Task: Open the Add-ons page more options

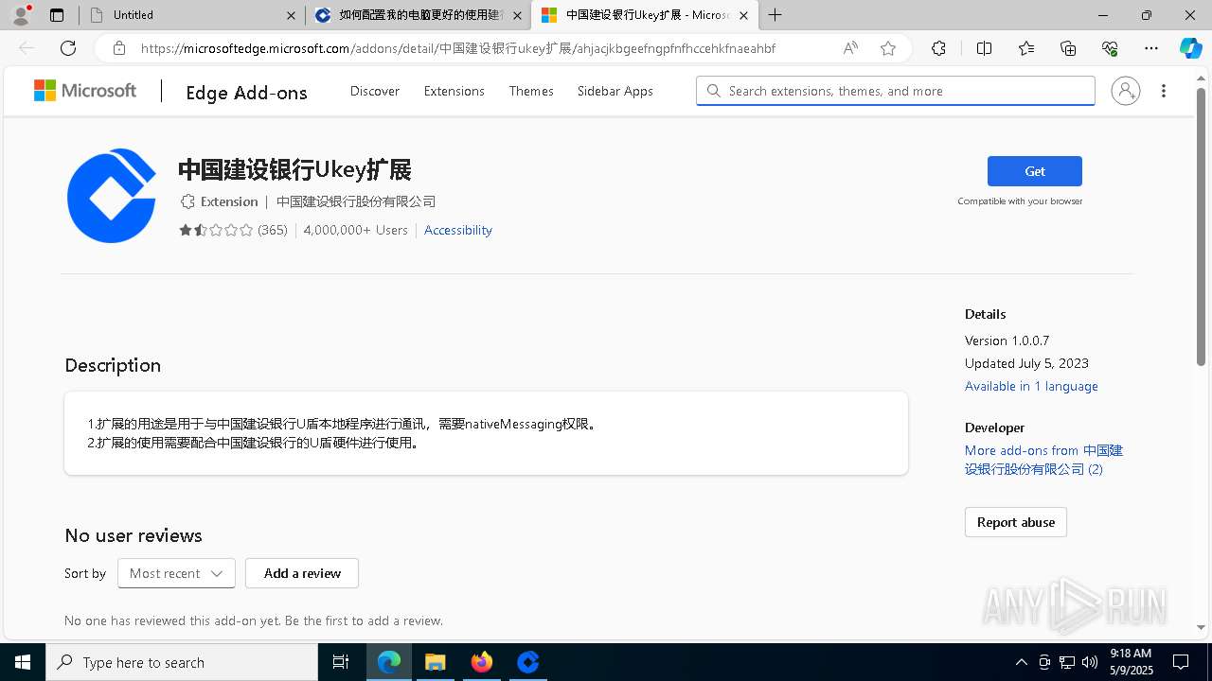Action: coord(1164,91)
